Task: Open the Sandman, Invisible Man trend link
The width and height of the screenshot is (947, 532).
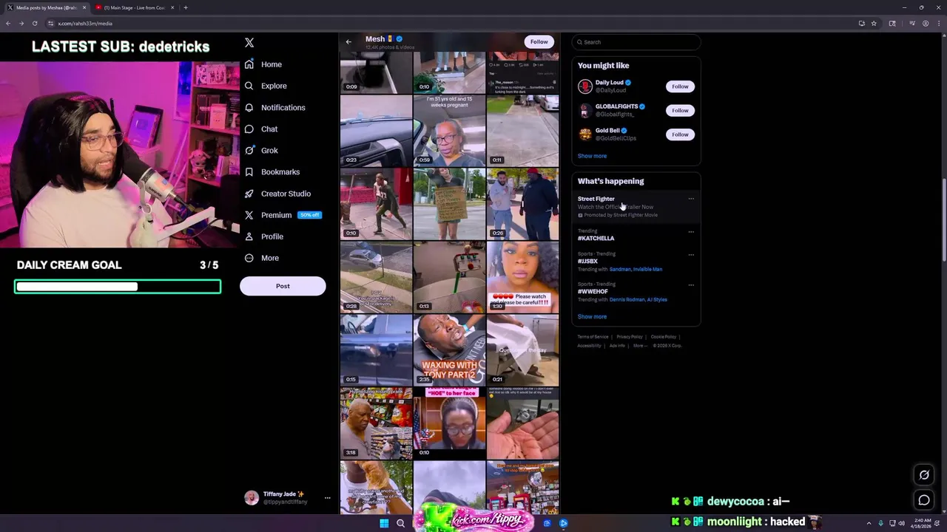Action: pos(636,269)
